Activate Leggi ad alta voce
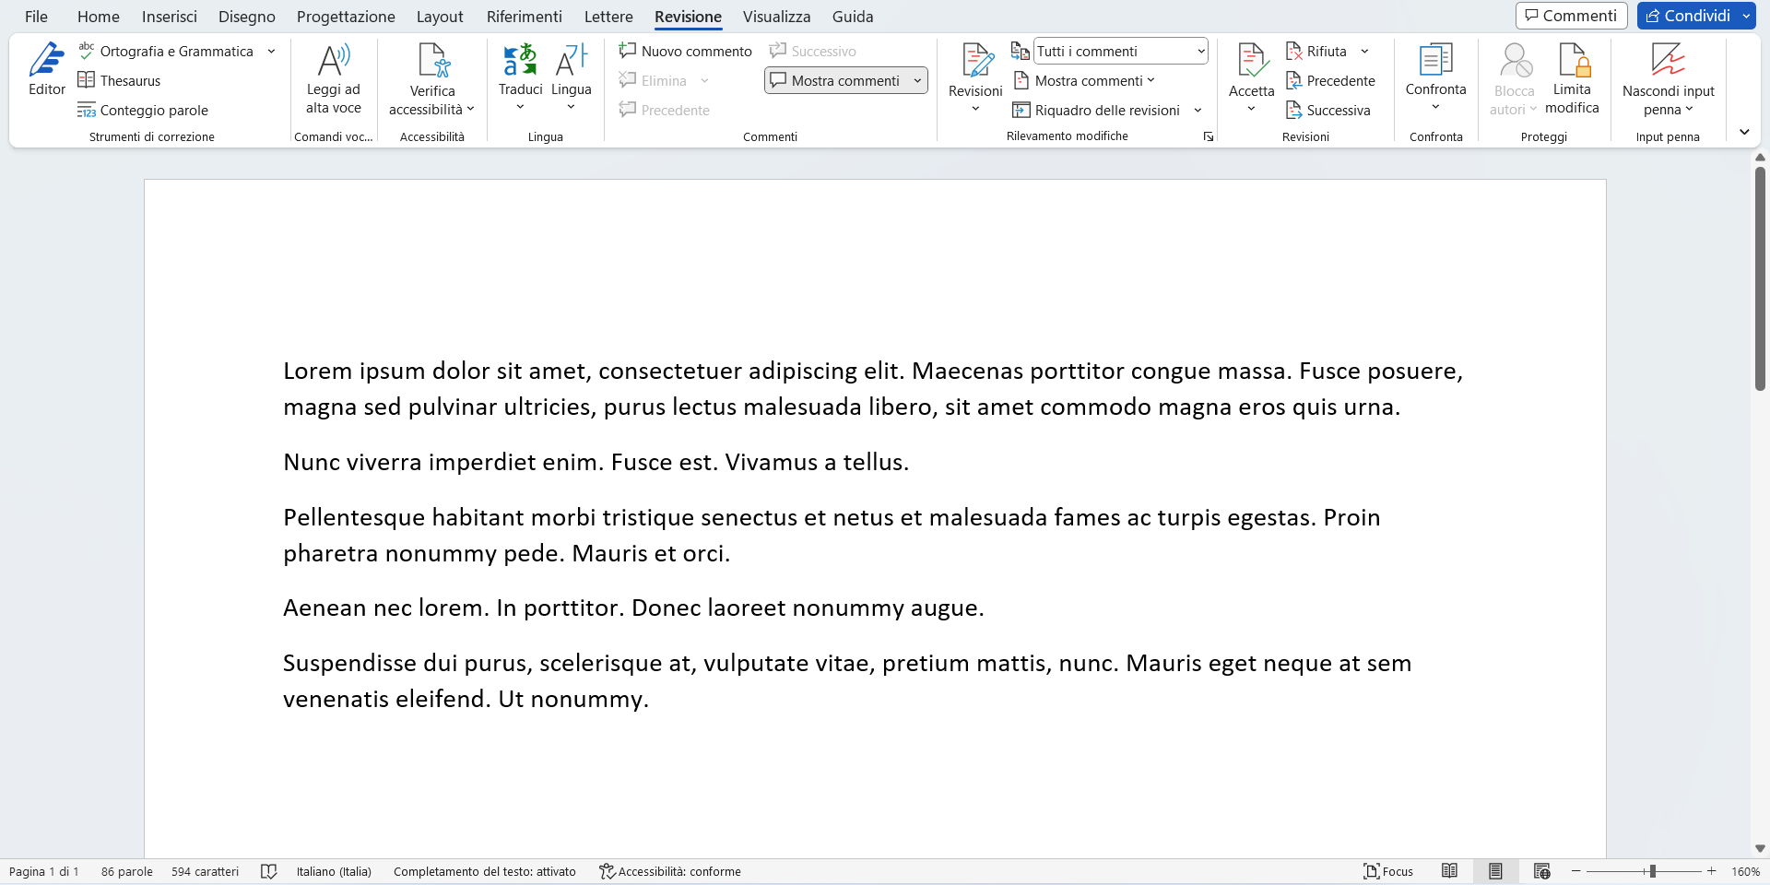This screenshot has height=885, width=1770. click(333, 78)
